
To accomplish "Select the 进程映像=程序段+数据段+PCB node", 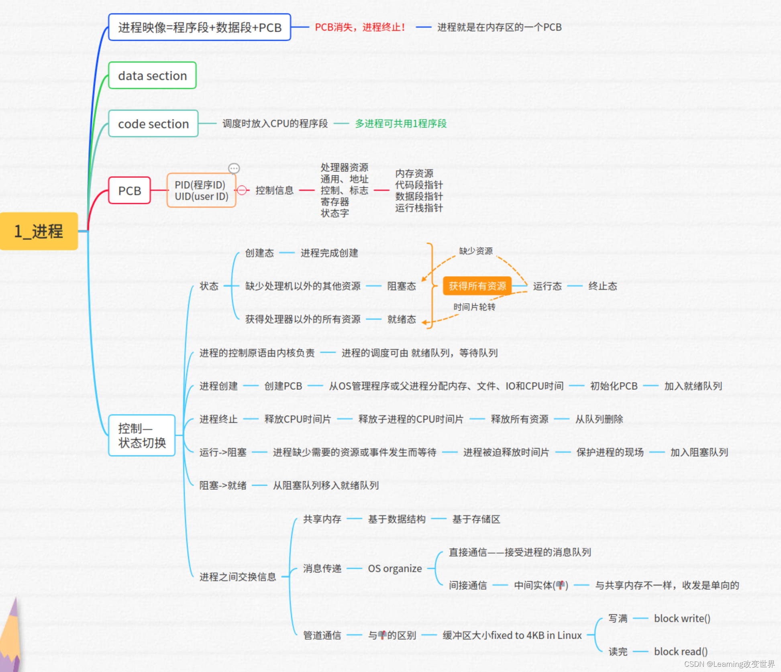I will (x=200, y=27).
